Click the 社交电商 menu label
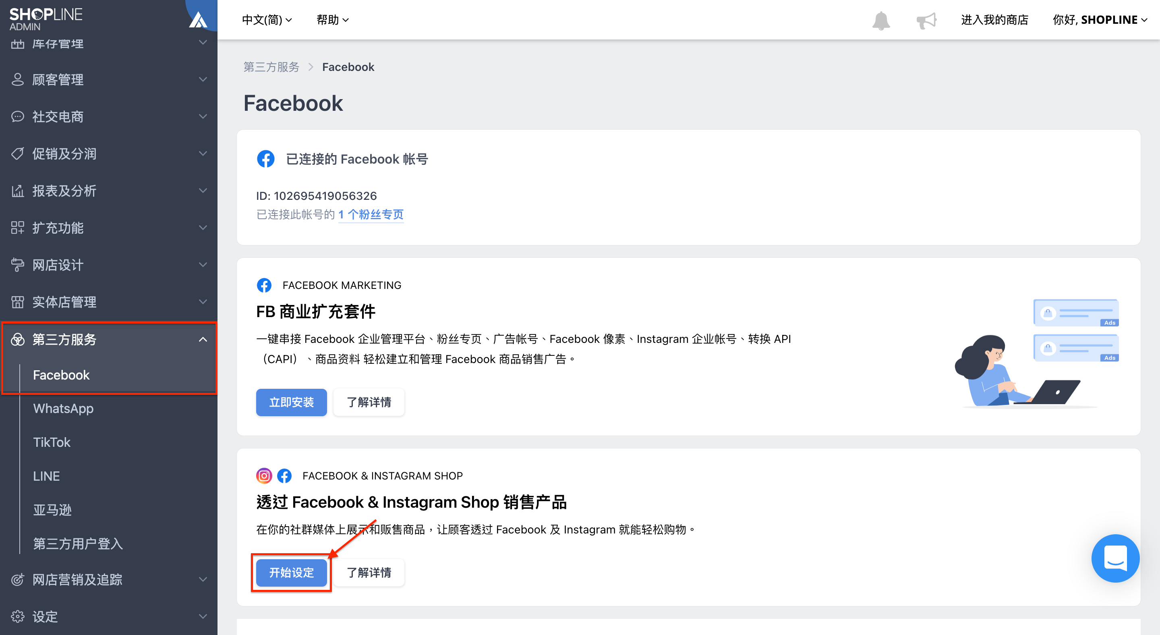The width and height of the screenshot is (1160, 635). (x=58, y=116)
